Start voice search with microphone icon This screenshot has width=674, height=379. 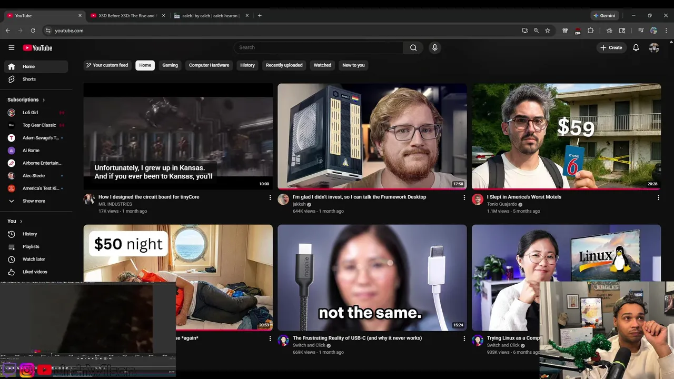click(434, 48)
